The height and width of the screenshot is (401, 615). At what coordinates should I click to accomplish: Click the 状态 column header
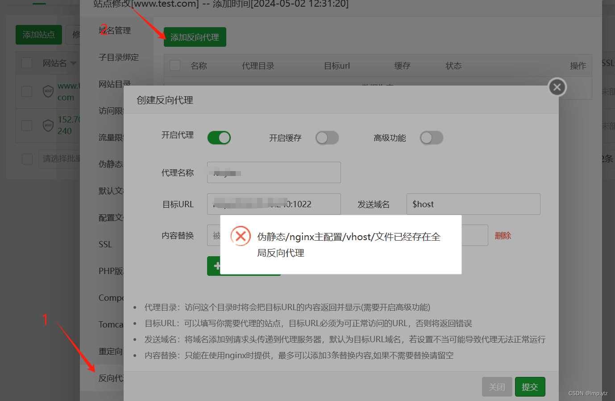[x=453, y=65]
